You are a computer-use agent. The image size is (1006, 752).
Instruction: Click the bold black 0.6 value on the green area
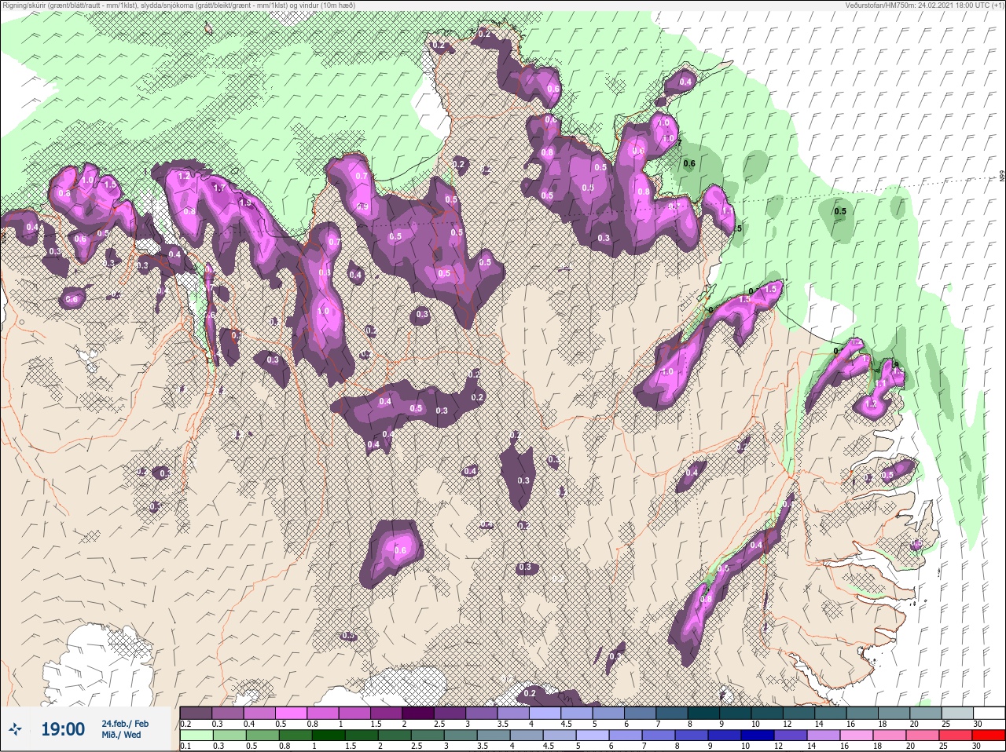689,164
